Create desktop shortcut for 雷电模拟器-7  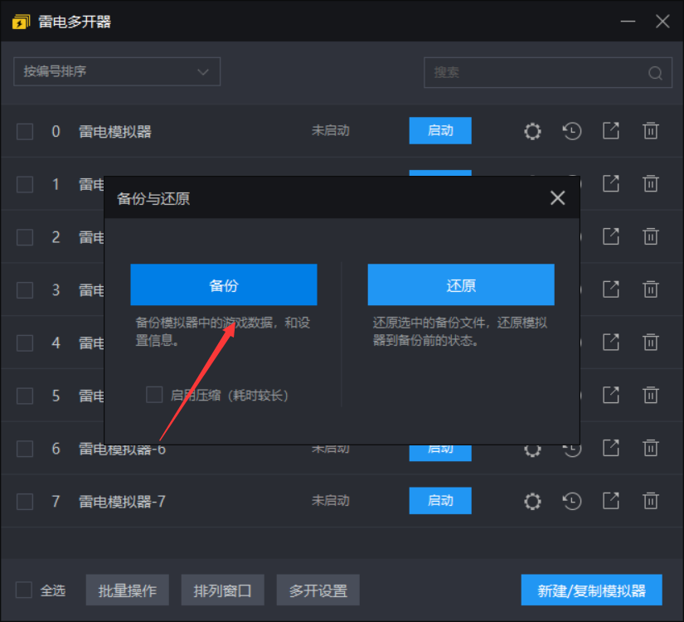point(611,501)
